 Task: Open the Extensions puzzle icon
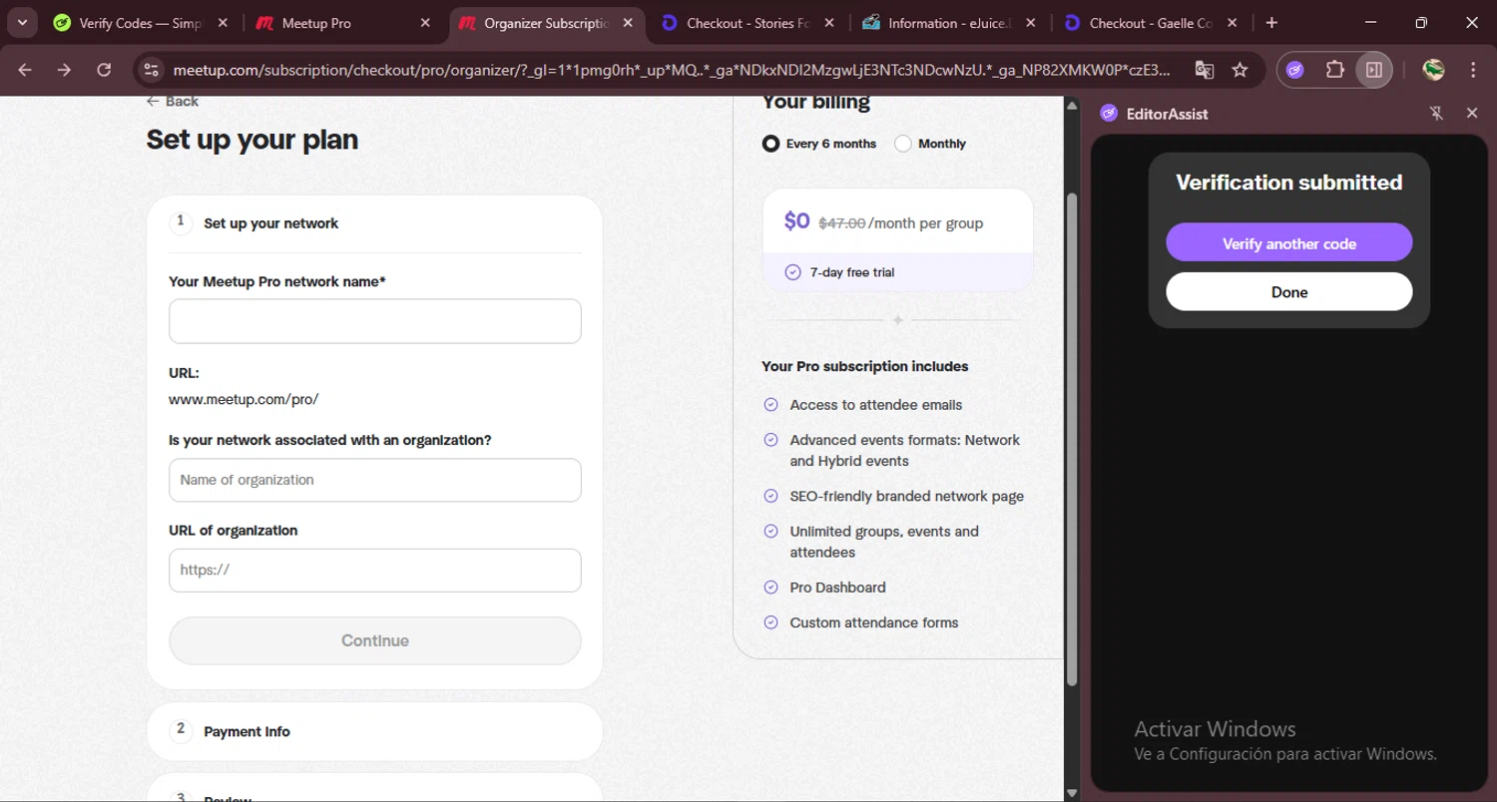pos(1334,70)
